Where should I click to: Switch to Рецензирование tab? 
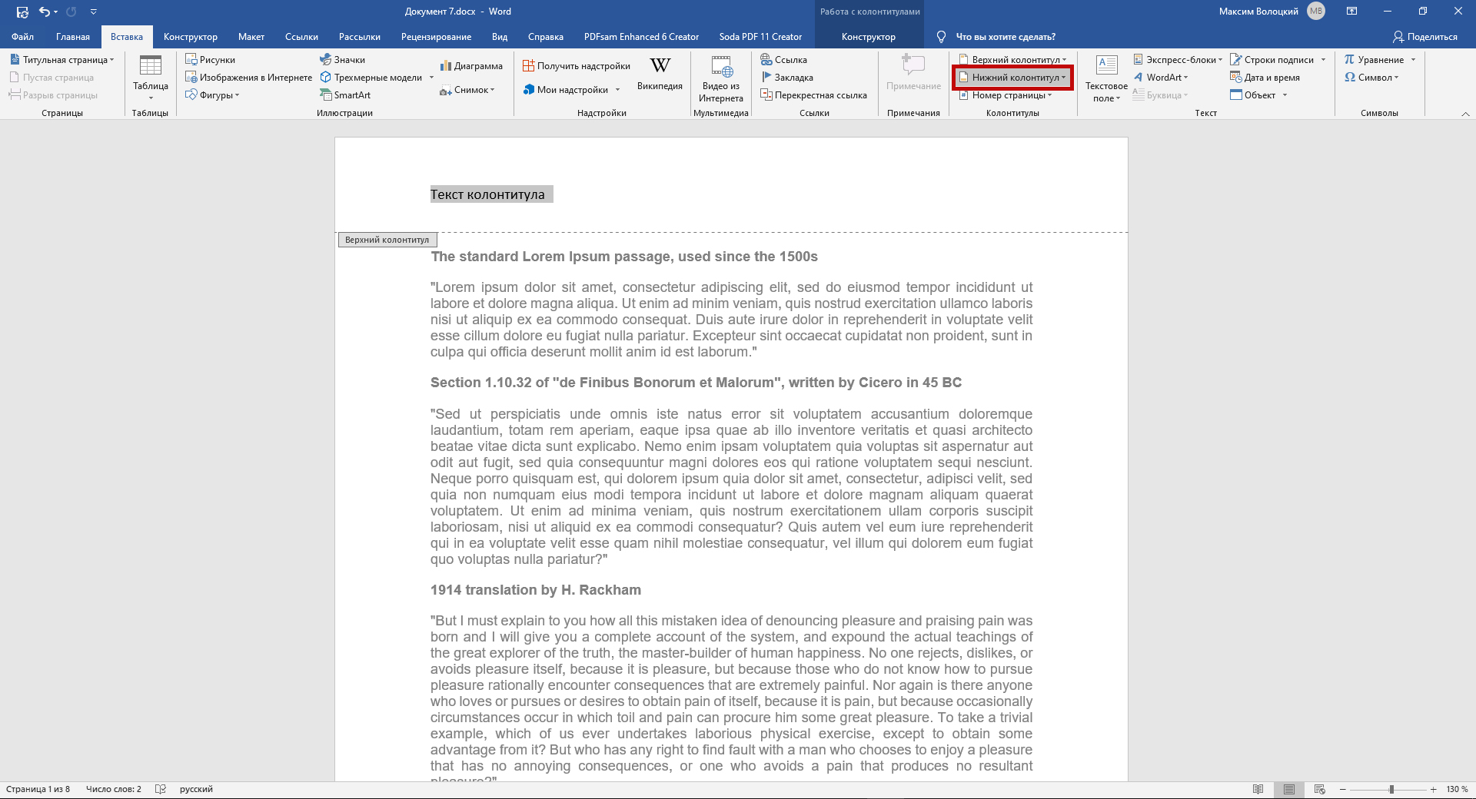[436, 36]
